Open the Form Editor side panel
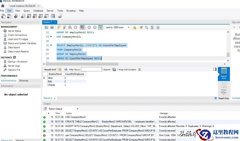Image resolution: width=240 pixels, height=141 pixels. coord(224,88)
